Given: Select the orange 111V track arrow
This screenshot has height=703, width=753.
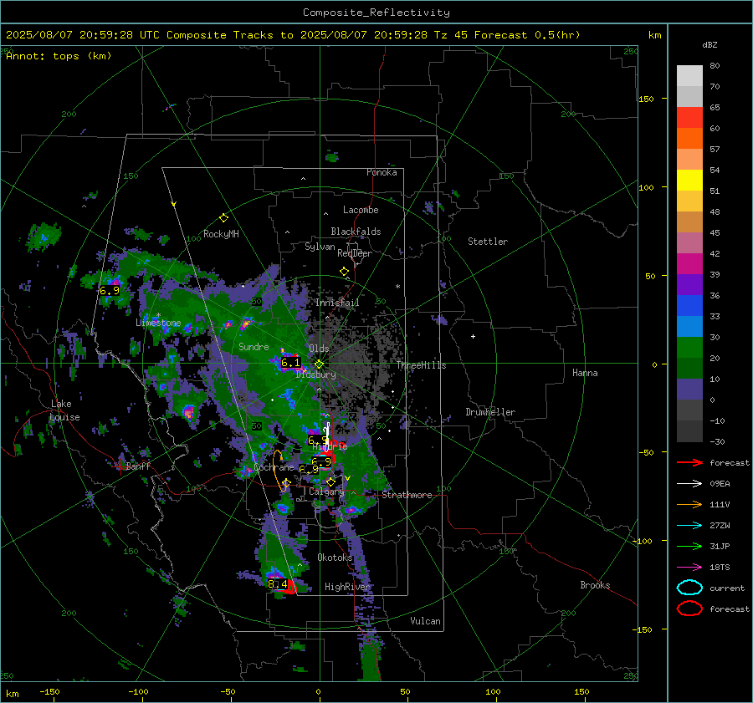Looking at the screenshot, I should click(689, 504).
